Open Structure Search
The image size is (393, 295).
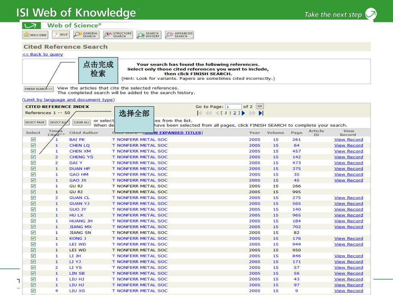[118, 35]
